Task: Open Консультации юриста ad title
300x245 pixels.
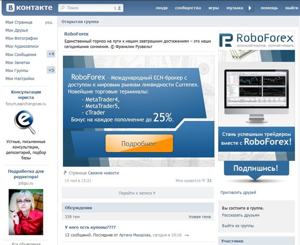Action: [x=26, y=95]
